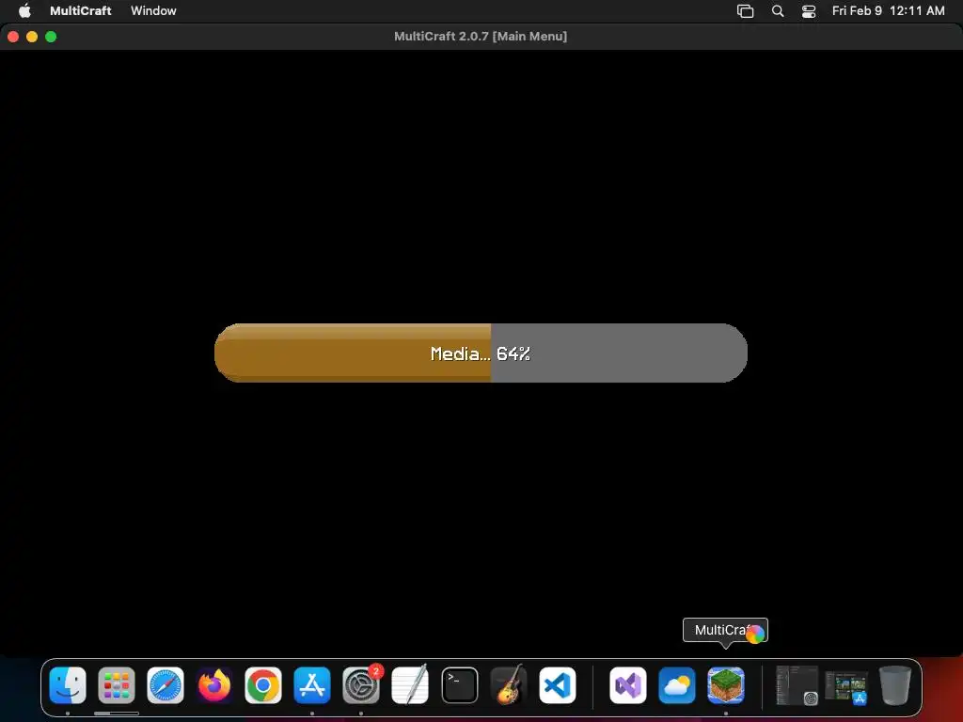Open the Trash in the Dock

tap(895, 685)
